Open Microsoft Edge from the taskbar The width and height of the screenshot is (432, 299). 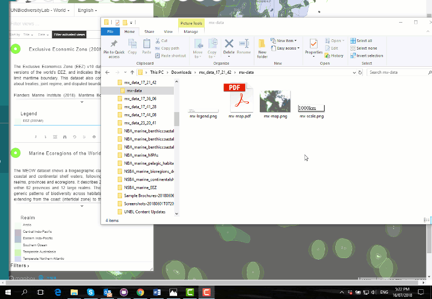pyautogui.click(x=58, y=292)
